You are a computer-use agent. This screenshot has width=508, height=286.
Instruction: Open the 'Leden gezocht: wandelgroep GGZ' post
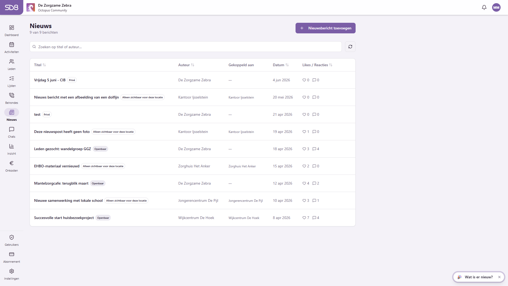62,149
